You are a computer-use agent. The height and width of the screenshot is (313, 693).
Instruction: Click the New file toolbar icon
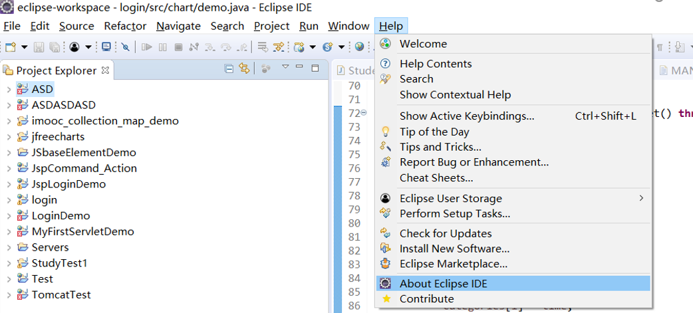[10, 47]
